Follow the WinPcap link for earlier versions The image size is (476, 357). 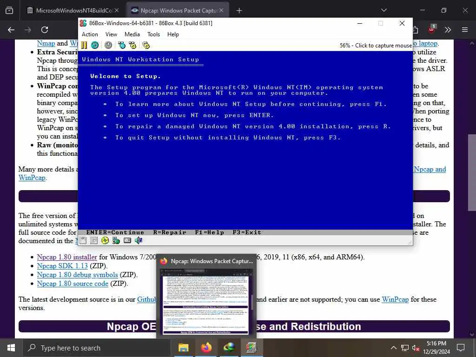(x=395, y=299)
